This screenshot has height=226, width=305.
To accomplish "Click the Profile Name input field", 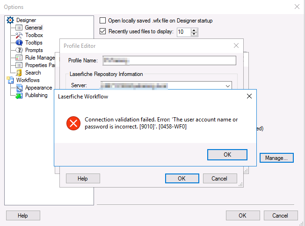I will coord(169,60).
